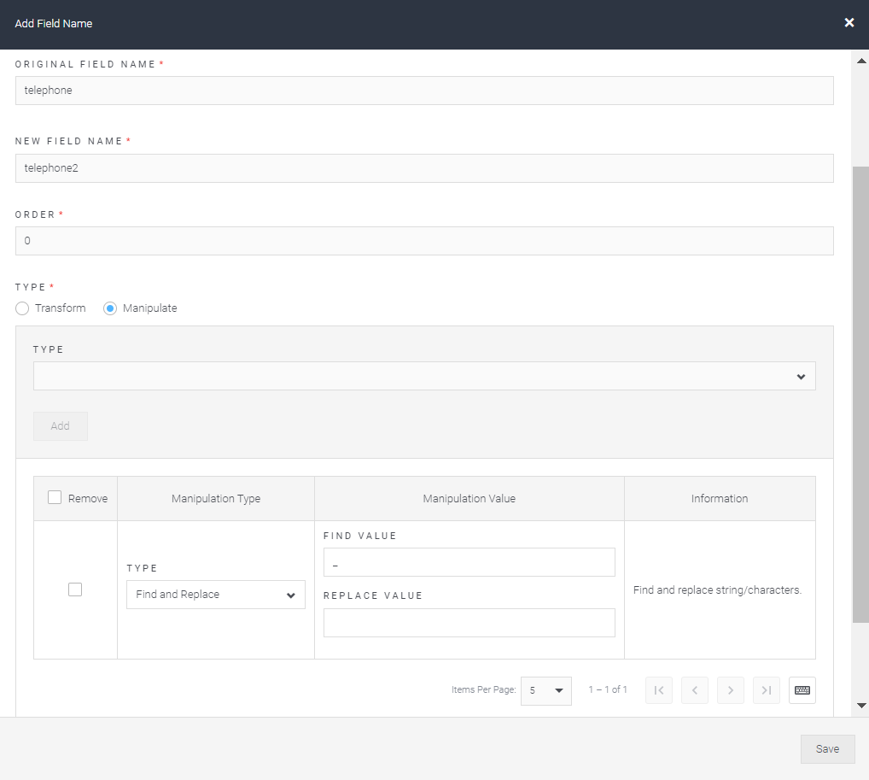
Task: Click the Save button
Action: (x=827, y=749)
